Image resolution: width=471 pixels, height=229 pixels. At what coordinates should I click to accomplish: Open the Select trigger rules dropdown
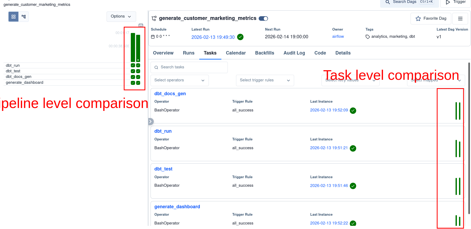265,80
